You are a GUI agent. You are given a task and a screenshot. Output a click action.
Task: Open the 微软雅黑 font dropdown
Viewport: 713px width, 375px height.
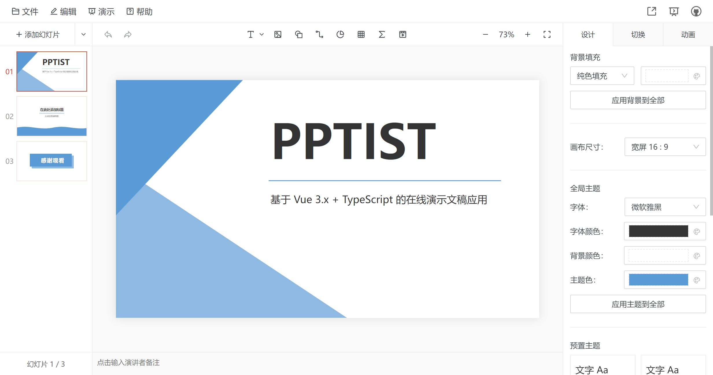point(665,207)
